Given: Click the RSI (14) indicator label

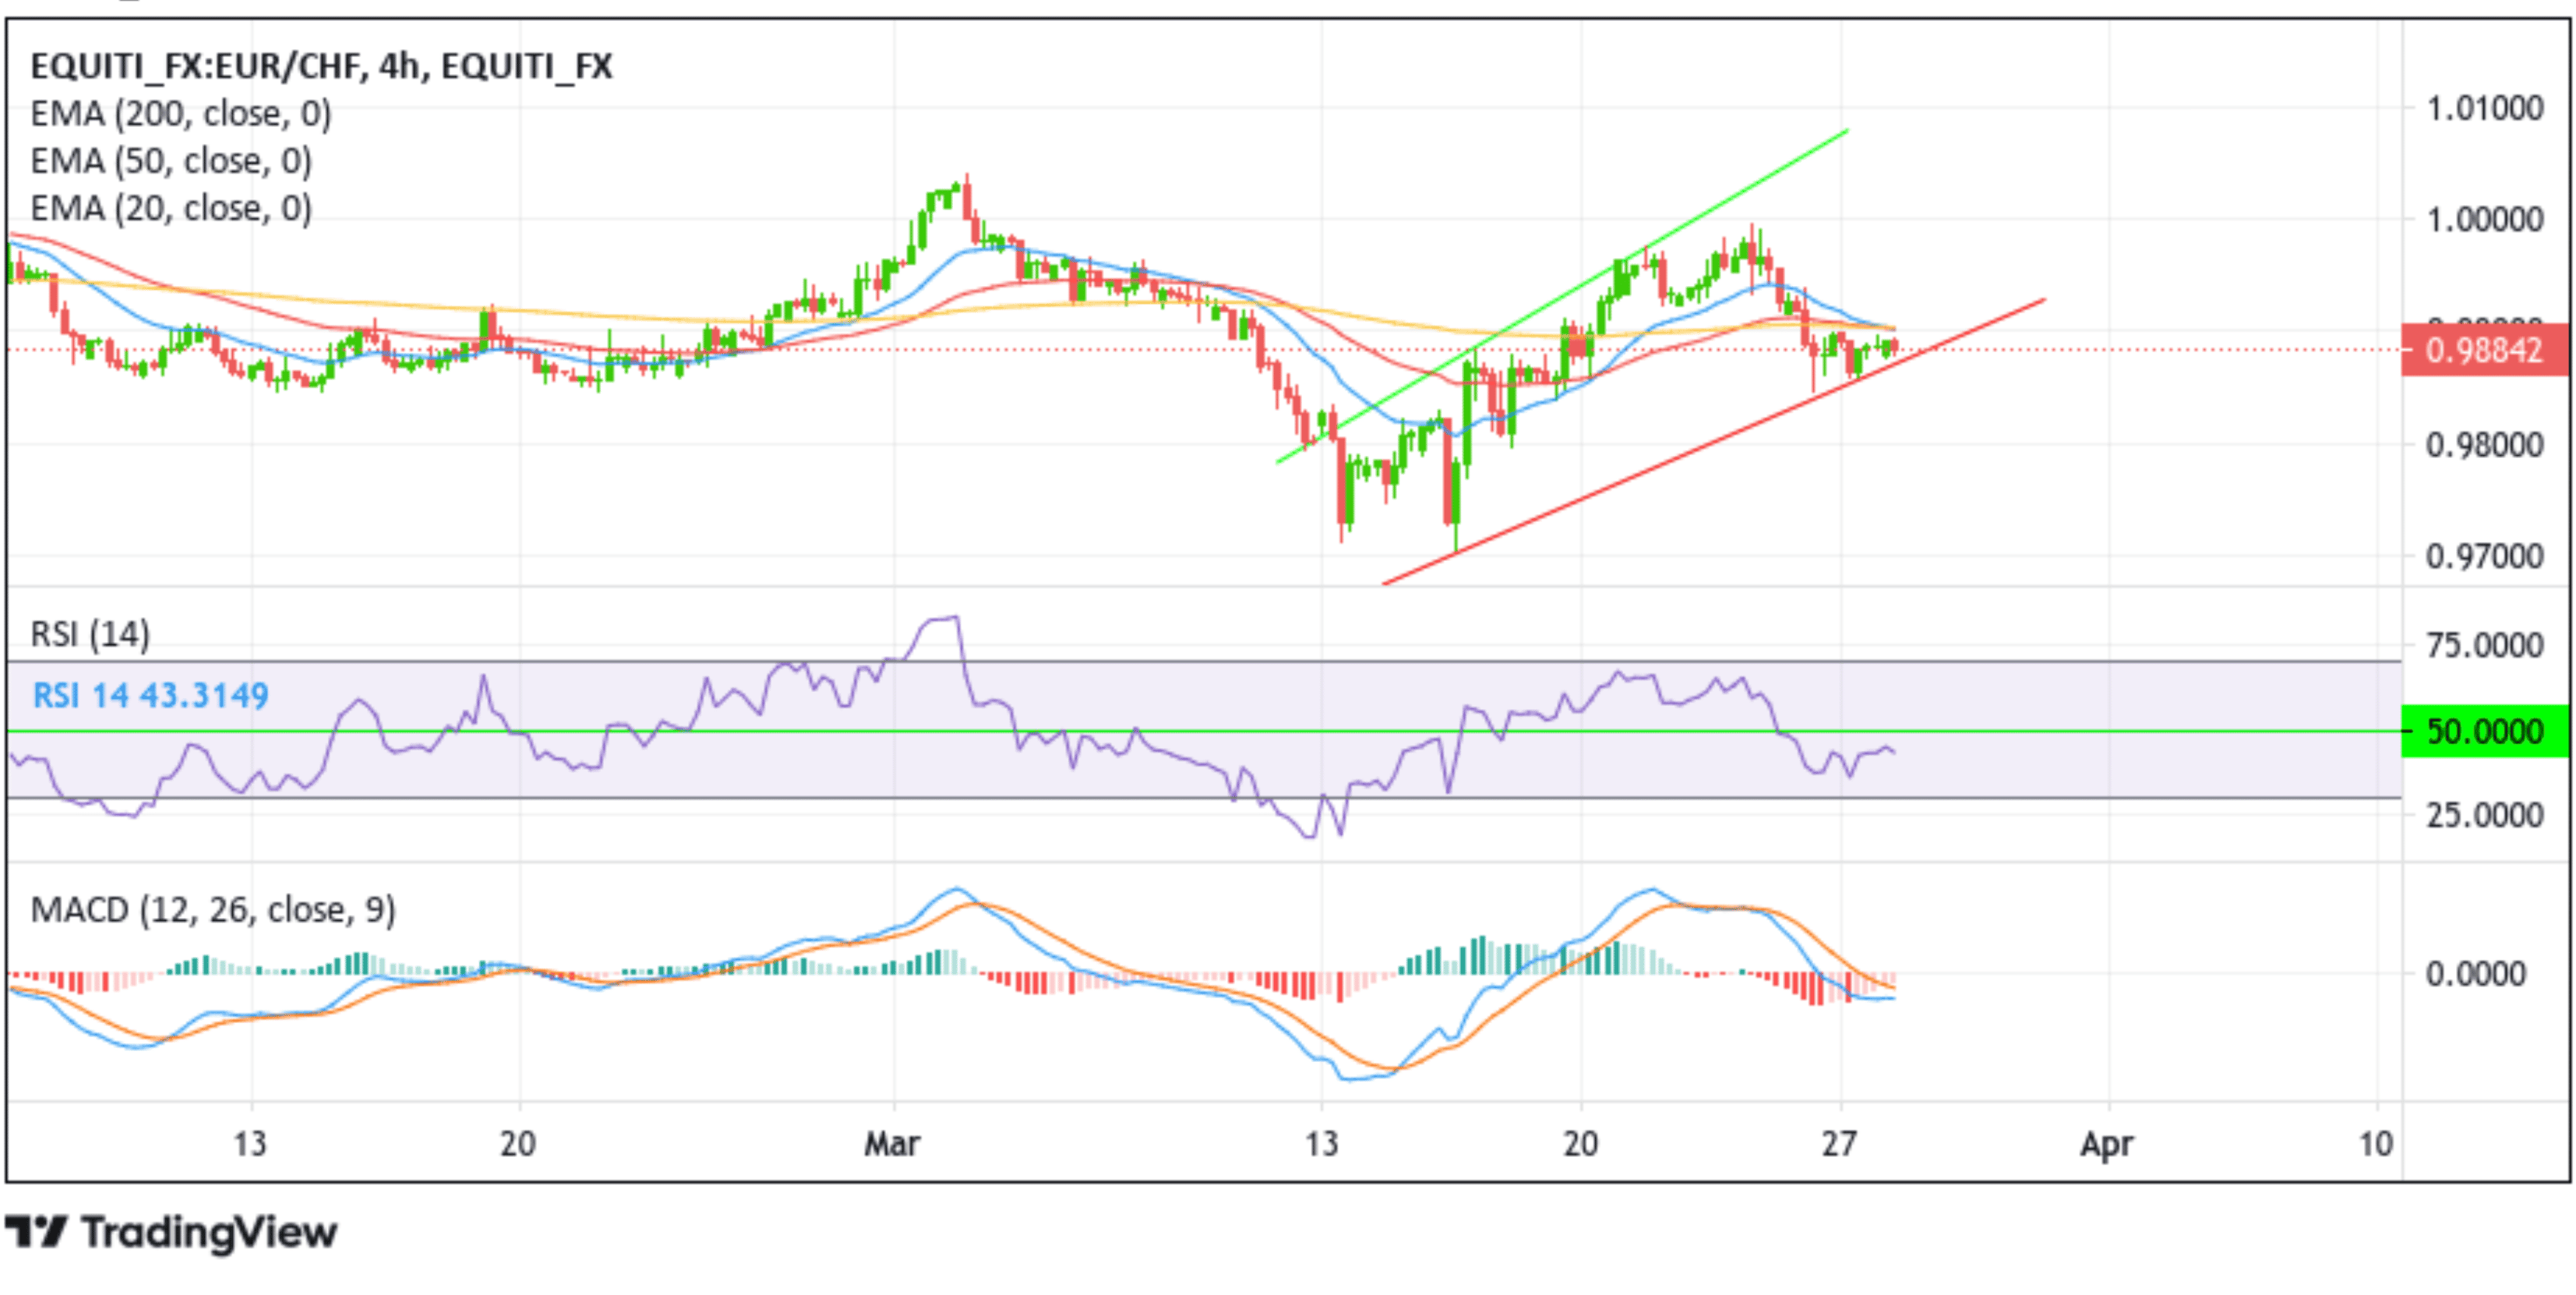Looking at the screenshot, I should (90, 634).
